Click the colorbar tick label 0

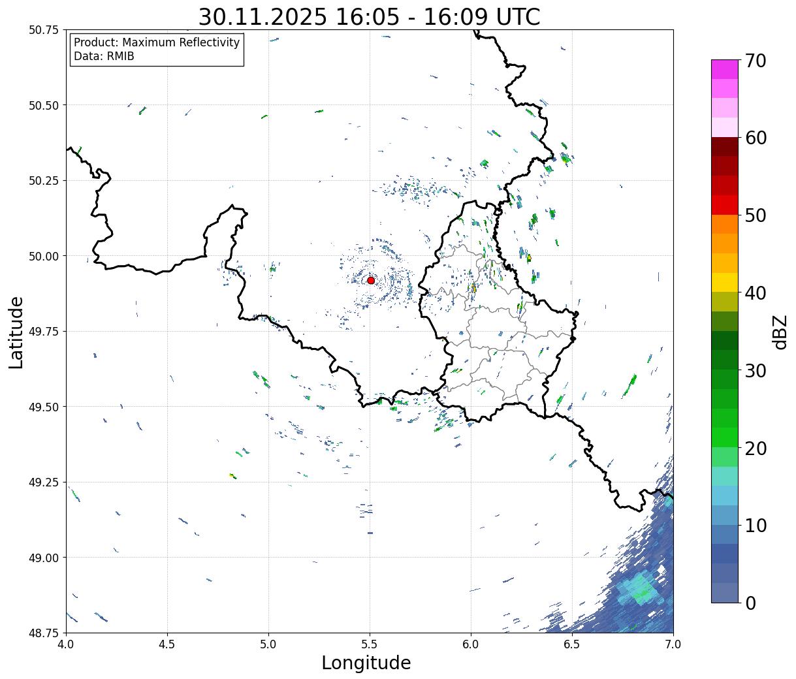(750, 603)
